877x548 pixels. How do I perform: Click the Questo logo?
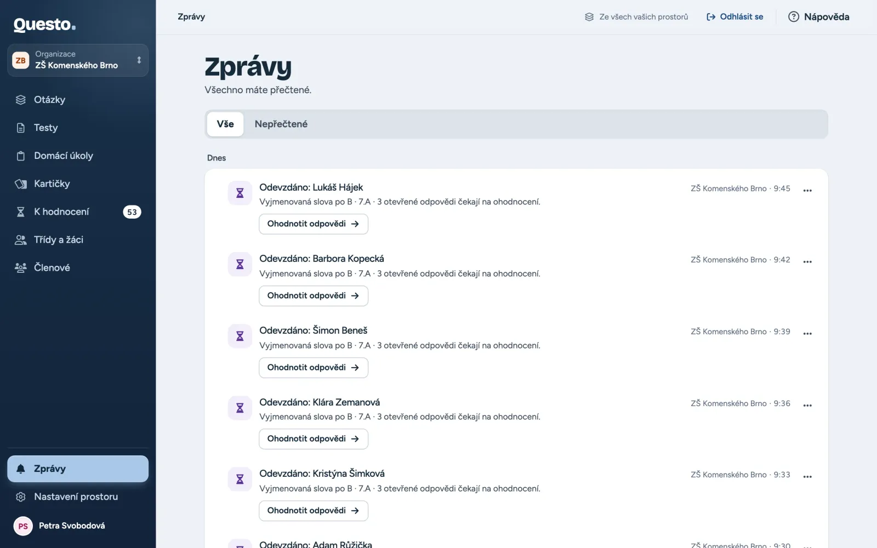45,25
